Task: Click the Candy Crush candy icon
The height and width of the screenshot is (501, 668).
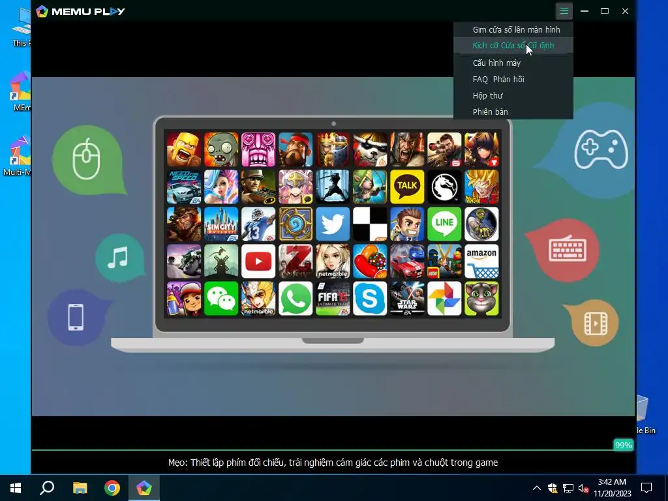Action: click(x=370, y=261)
